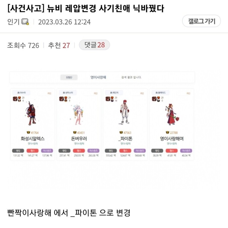228x228 pixels.
Task: Select the red tag under 돈버우러
Action: (x=79, y=151)
